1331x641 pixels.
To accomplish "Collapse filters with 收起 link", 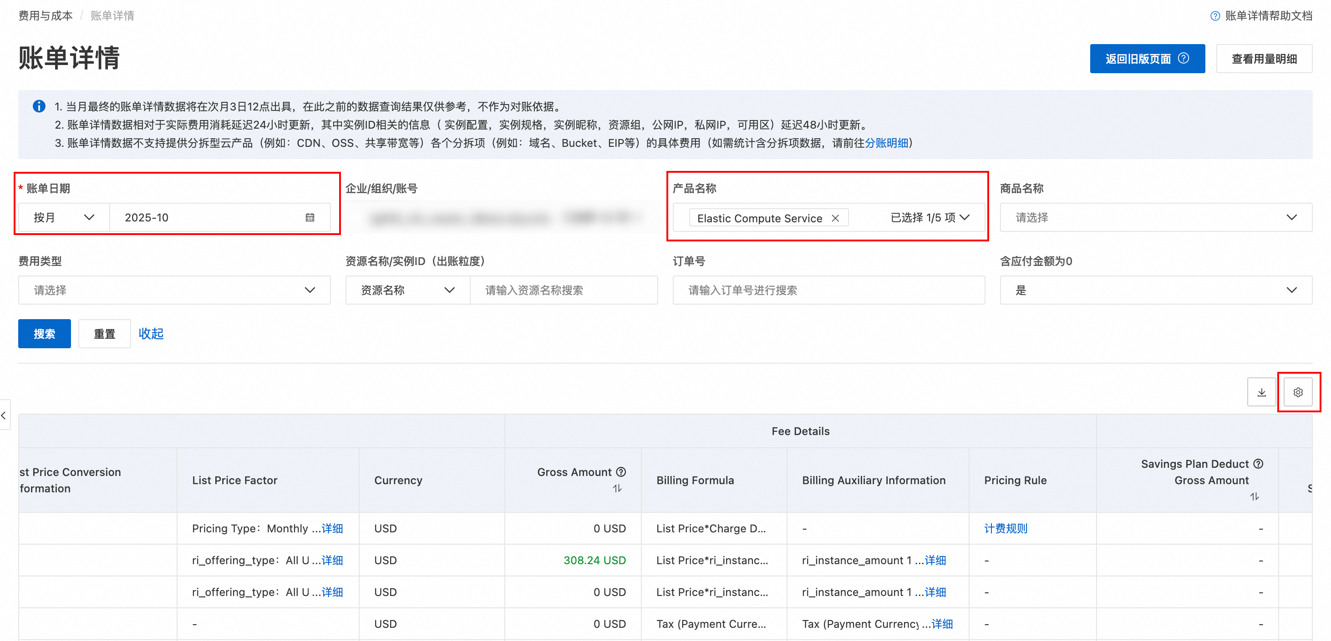I will (x=151, y=334).
